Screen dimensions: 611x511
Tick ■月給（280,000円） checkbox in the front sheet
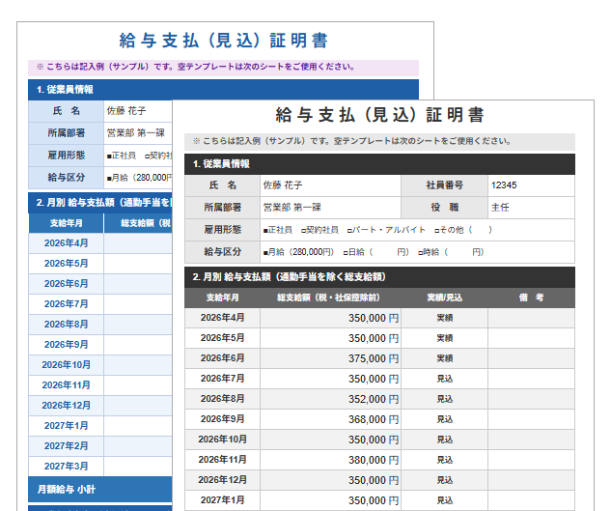coord(265,253)
